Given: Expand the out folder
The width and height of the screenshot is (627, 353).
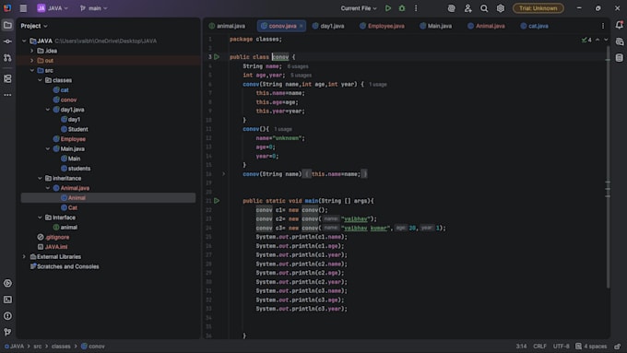Looking at the screenshot, I should coord(32,60).
